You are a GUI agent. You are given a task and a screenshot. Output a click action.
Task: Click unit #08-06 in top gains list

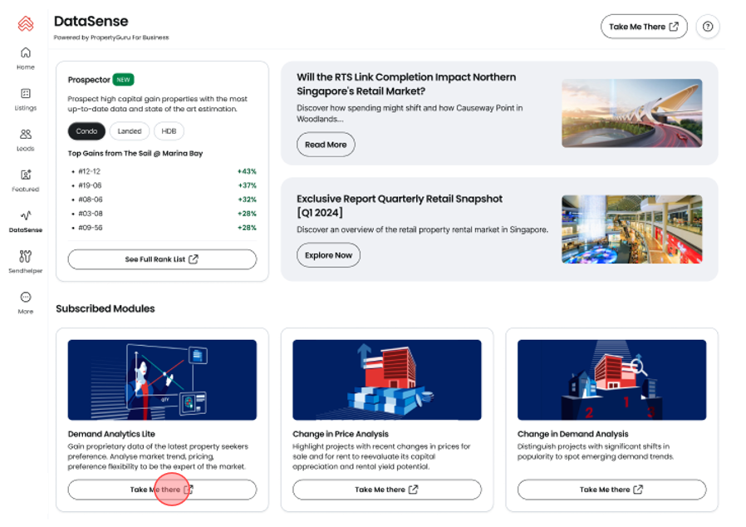click(91, 199)
